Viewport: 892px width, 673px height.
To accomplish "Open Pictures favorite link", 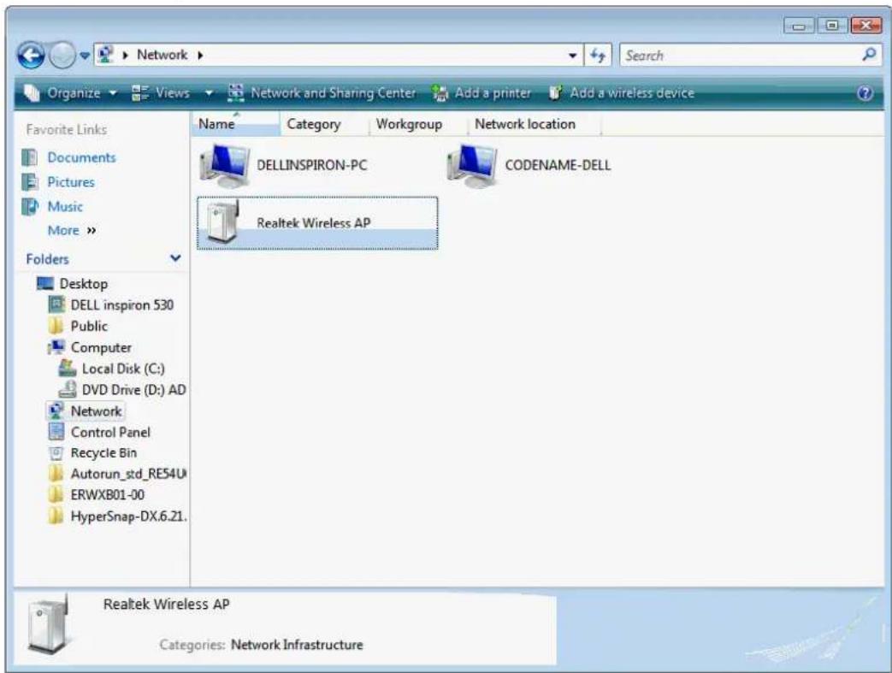I will click(70, 182).
